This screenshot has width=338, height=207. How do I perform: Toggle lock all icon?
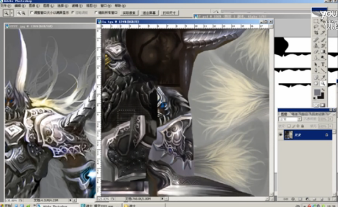pyautogui.click(x=302, y=126)
